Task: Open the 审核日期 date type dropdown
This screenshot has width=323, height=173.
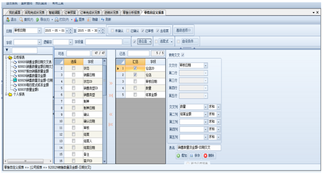Action: pos(40,31)
